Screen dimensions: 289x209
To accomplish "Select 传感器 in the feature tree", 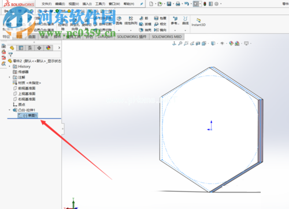I will point(21,72).
